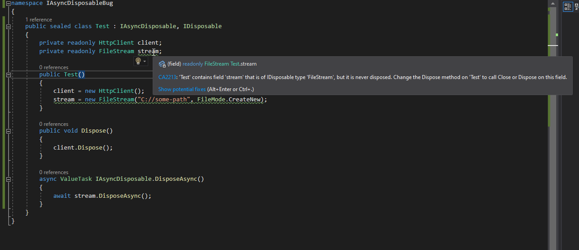
Task: Collapse the Dispose() method block
Action: tap(8, 131)
